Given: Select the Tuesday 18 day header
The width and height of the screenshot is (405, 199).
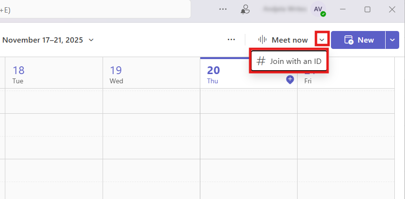Looking at the screenshot, I should [18, 75].
